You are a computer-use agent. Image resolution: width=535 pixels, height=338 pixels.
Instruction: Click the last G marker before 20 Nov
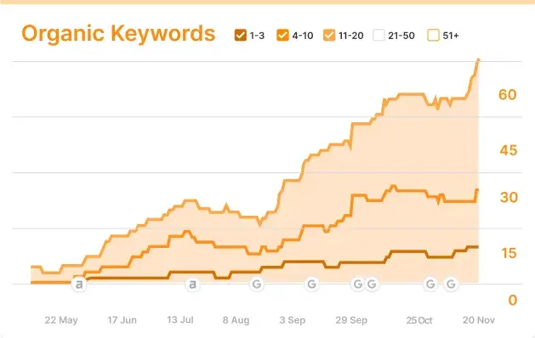451,284
